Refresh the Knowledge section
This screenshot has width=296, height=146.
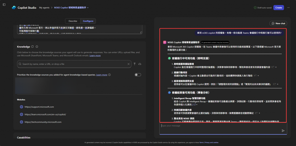(32, 47)
